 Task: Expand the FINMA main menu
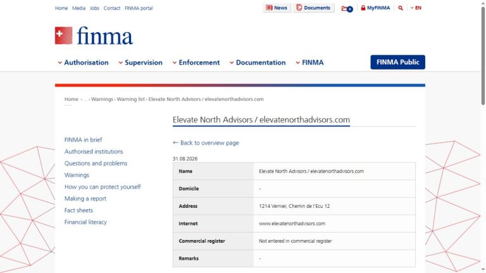(309, 63)
